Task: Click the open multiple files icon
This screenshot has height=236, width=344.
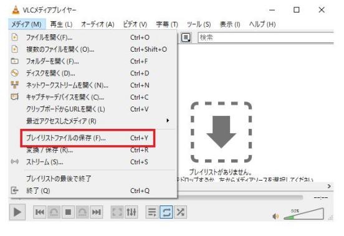Action: pos(15,49)
